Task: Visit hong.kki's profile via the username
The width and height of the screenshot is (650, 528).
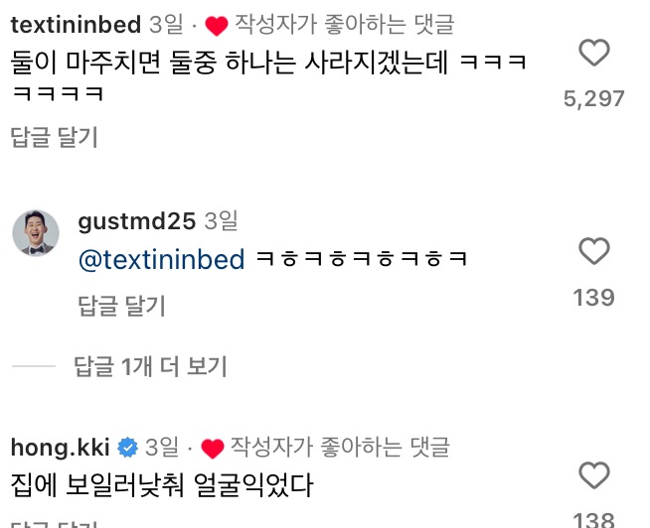Action: pos(59,447)
